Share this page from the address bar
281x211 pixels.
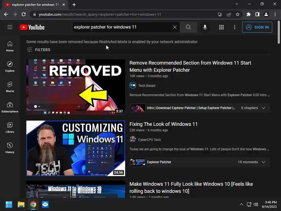(x=229, y=14)
